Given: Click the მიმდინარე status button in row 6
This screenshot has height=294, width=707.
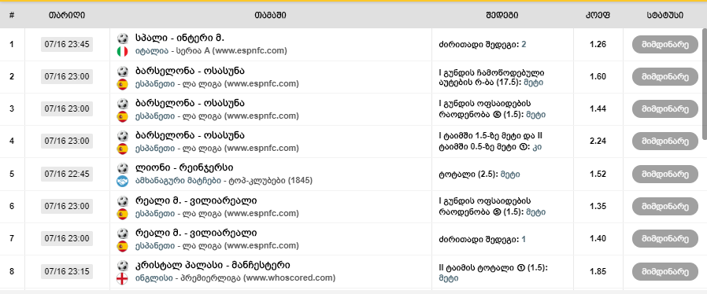Looking at the screenshot, I should click(x=664, y=206).
